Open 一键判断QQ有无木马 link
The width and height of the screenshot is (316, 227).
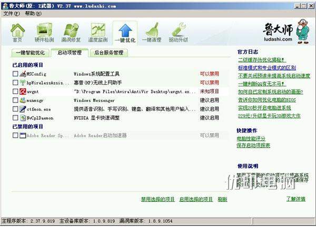pyautogui.click(x=262, y=84)
